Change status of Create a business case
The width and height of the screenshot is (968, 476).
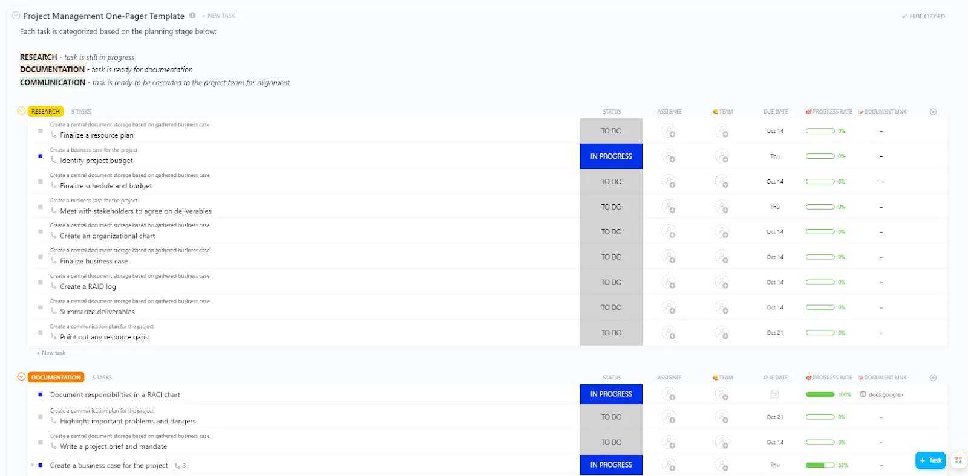pyautogui.click(x=611, y=465)
